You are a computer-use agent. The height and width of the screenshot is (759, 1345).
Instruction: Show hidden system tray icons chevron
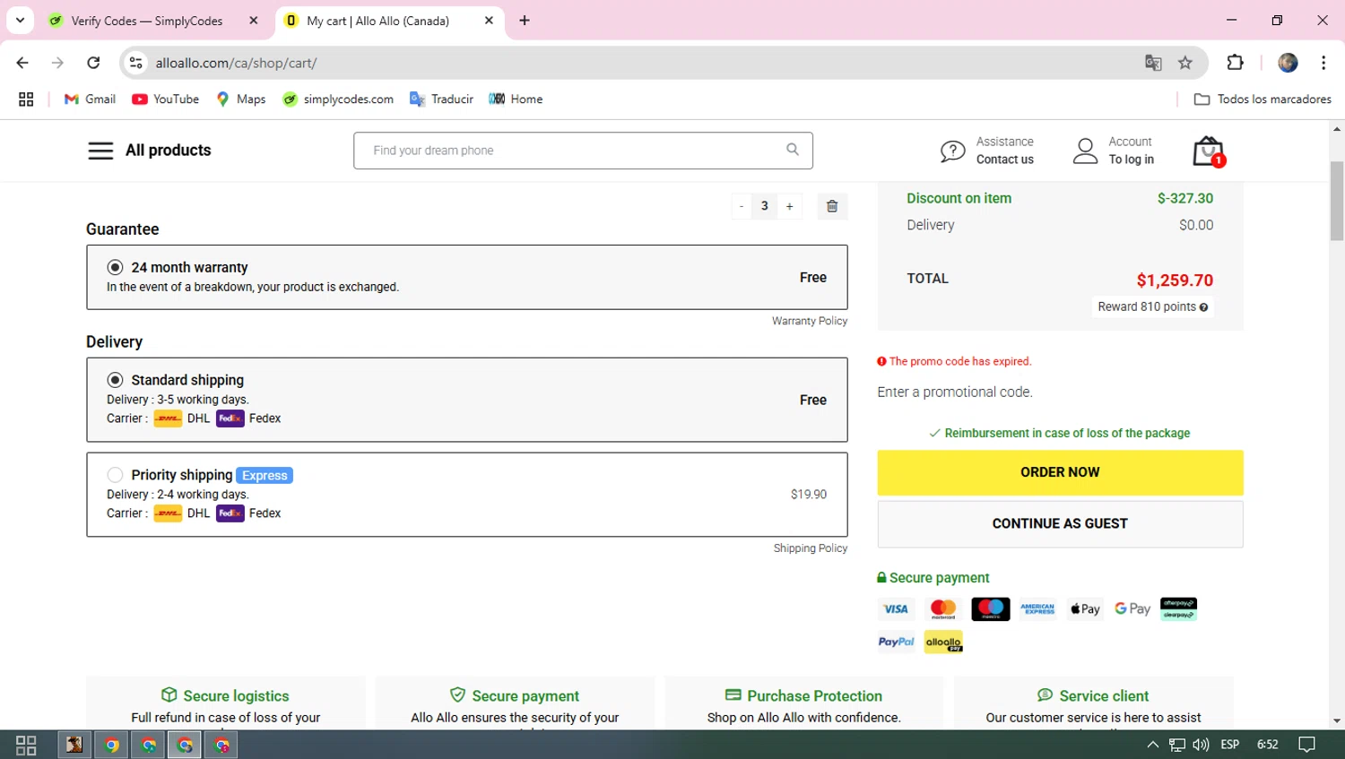(1153, 745)
